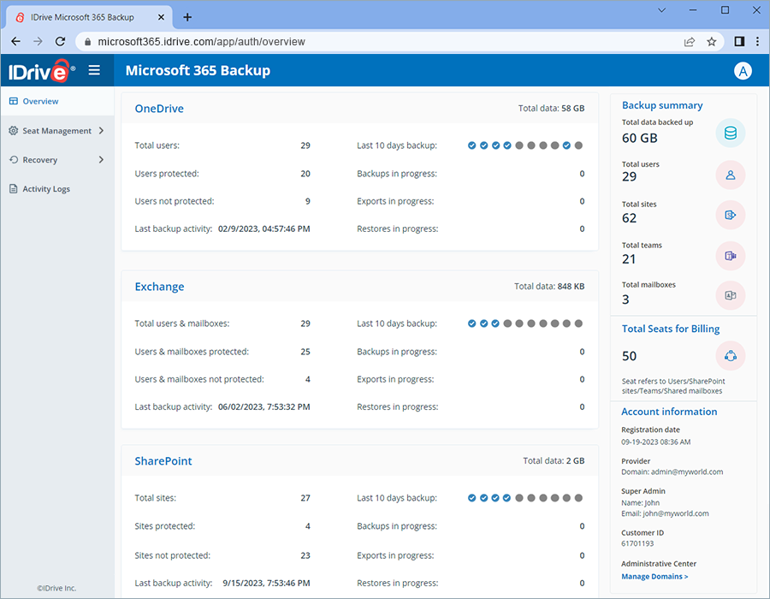Click the Recovery sidebar icon
The image size is (770, 599).
(14, 159)
